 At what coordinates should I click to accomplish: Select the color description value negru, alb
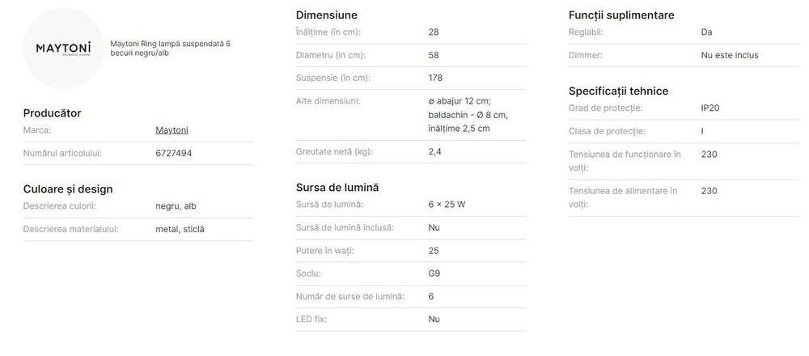pyautogui.click(x=176, y=206)
